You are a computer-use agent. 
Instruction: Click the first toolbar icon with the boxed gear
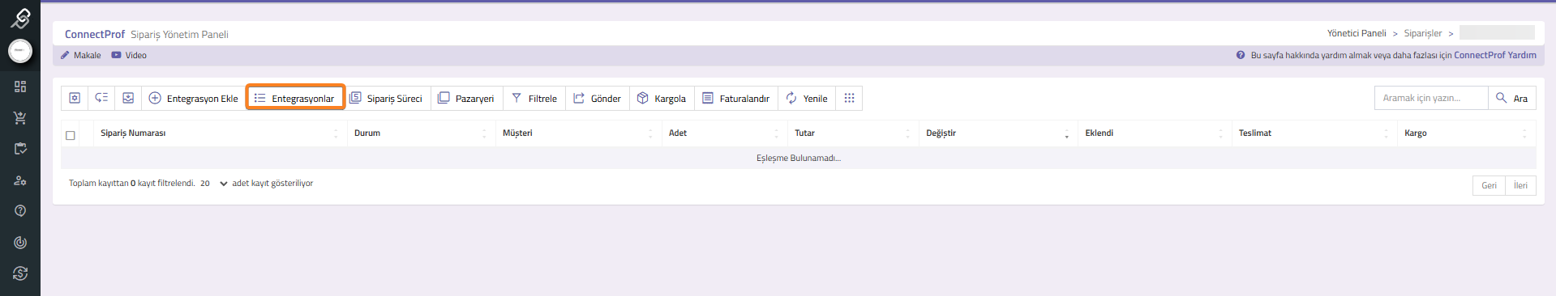click(x=75, y=98)
